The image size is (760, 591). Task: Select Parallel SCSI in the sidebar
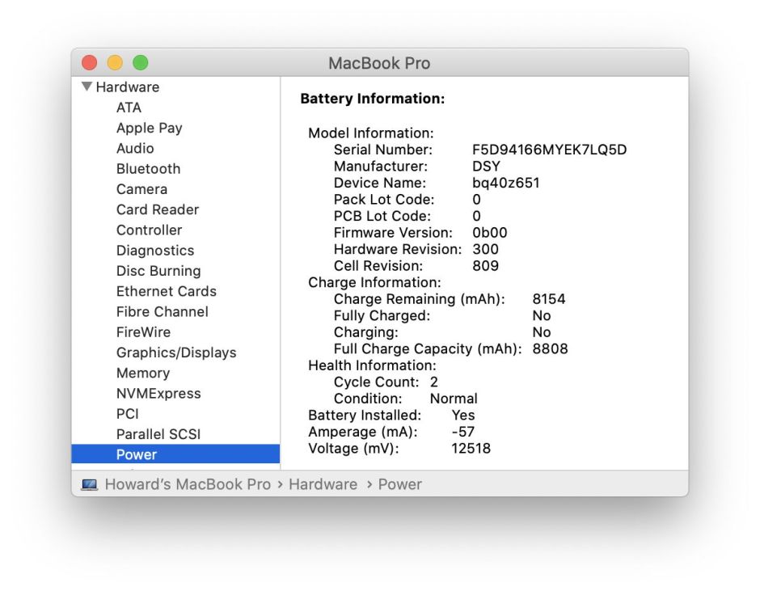(x=157, y=433)
